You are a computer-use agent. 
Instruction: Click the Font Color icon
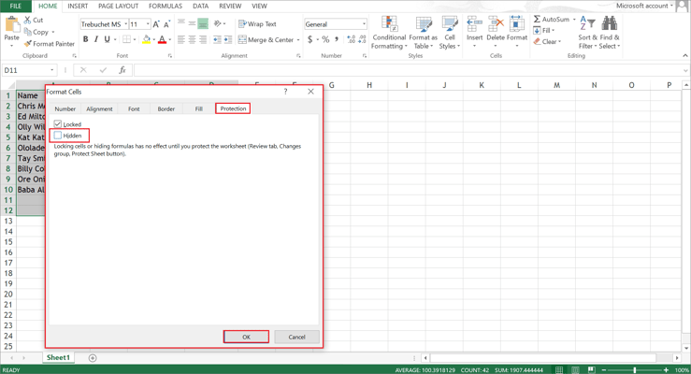click(x=162, y=39)
